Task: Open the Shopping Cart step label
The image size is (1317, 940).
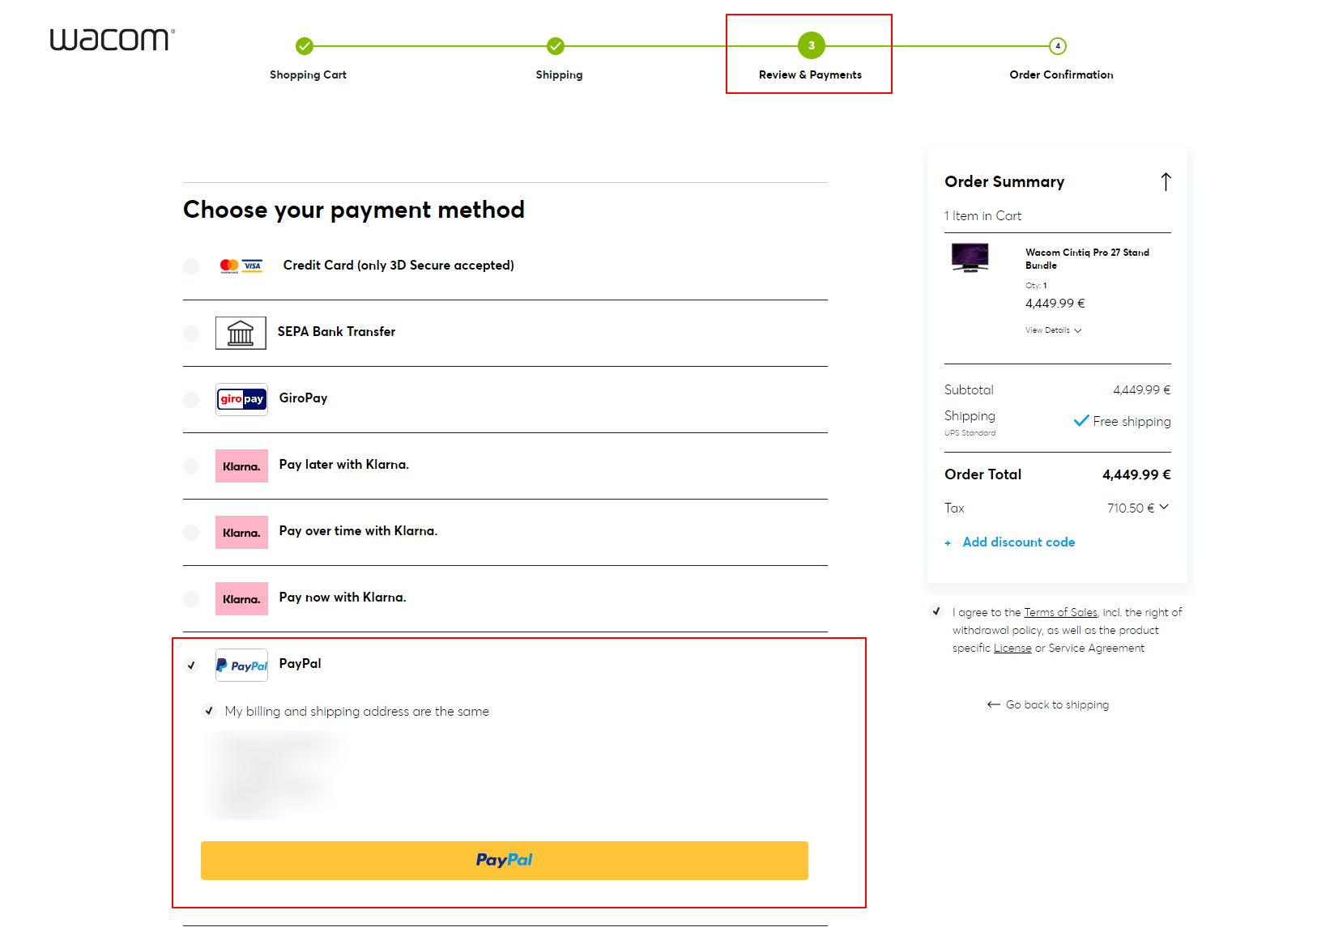Action: [x=308, y=74]
